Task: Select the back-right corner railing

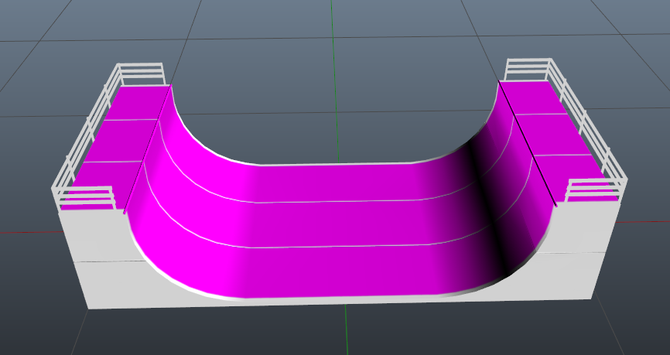Action: 528,69
